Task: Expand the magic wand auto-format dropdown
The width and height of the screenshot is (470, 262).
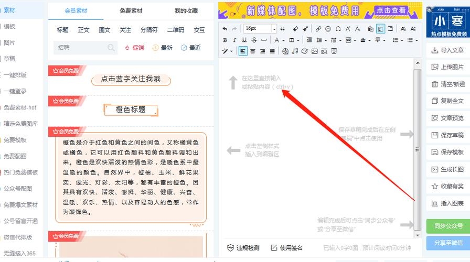Action: [x=231, y=51]
